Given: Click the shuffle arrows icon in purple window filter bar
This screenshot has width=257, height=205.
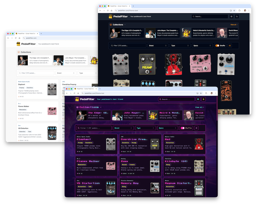Looking at the screenshot, I should click(x=196, y=128).
